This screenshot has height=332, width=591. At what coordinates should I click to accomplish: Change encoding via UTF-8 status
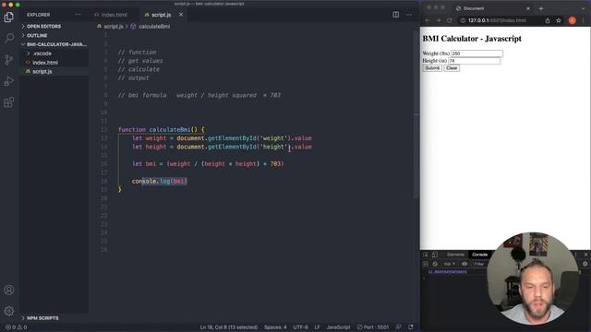[x=300, y=327]
